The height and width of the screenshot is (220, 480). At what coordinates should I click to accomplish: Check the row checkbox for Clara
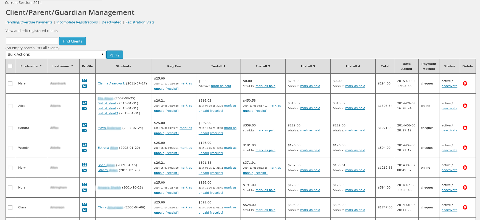click(x=10, y=208)
